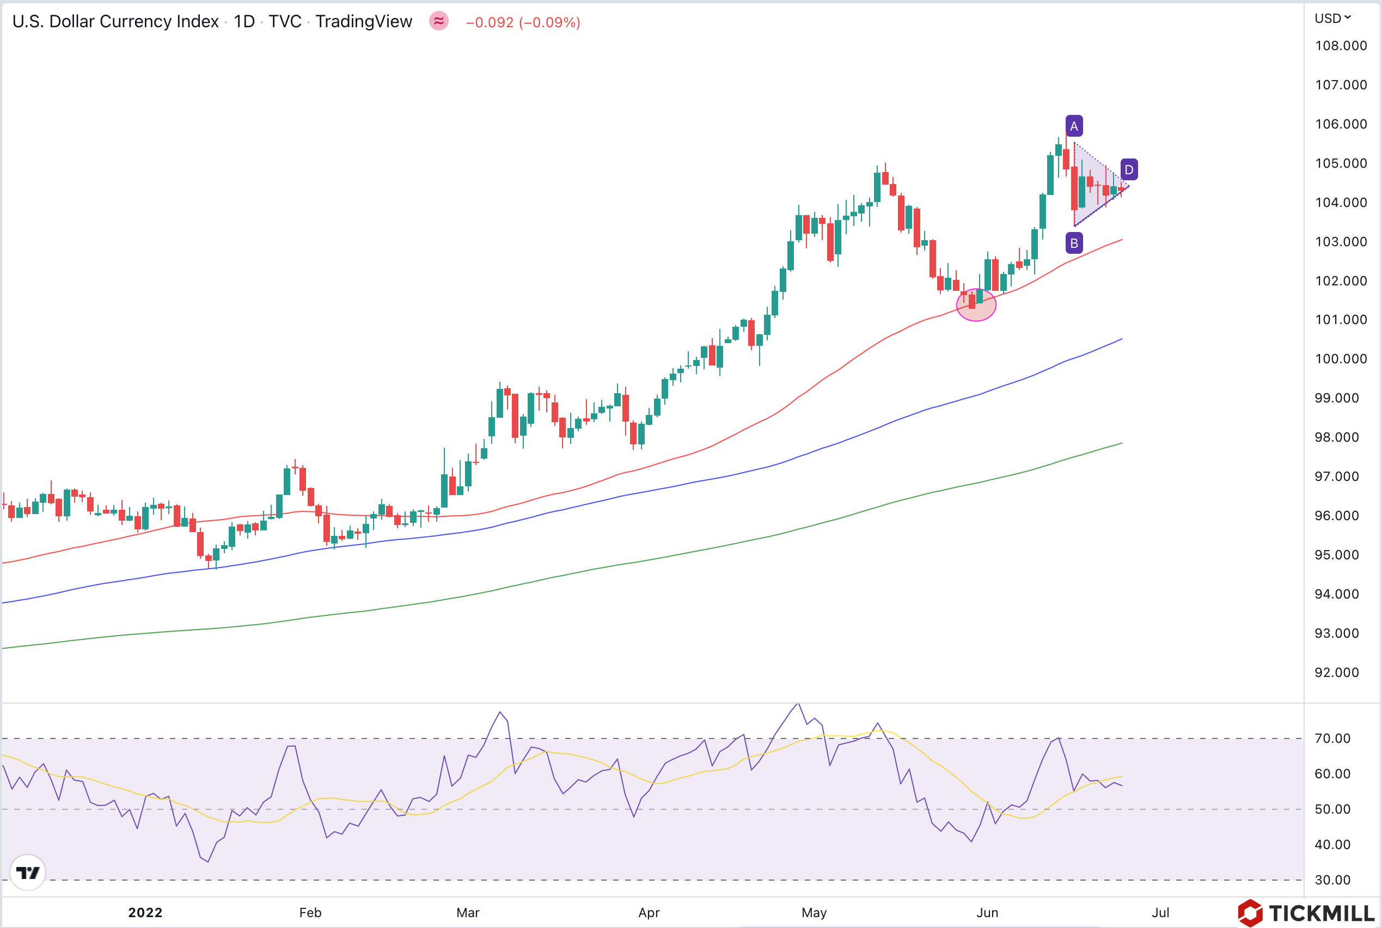Click the pink approximately-equal data status icon
Image resolution: width=1382 pixels, height=928 pixels.
[x=438, y=21]
